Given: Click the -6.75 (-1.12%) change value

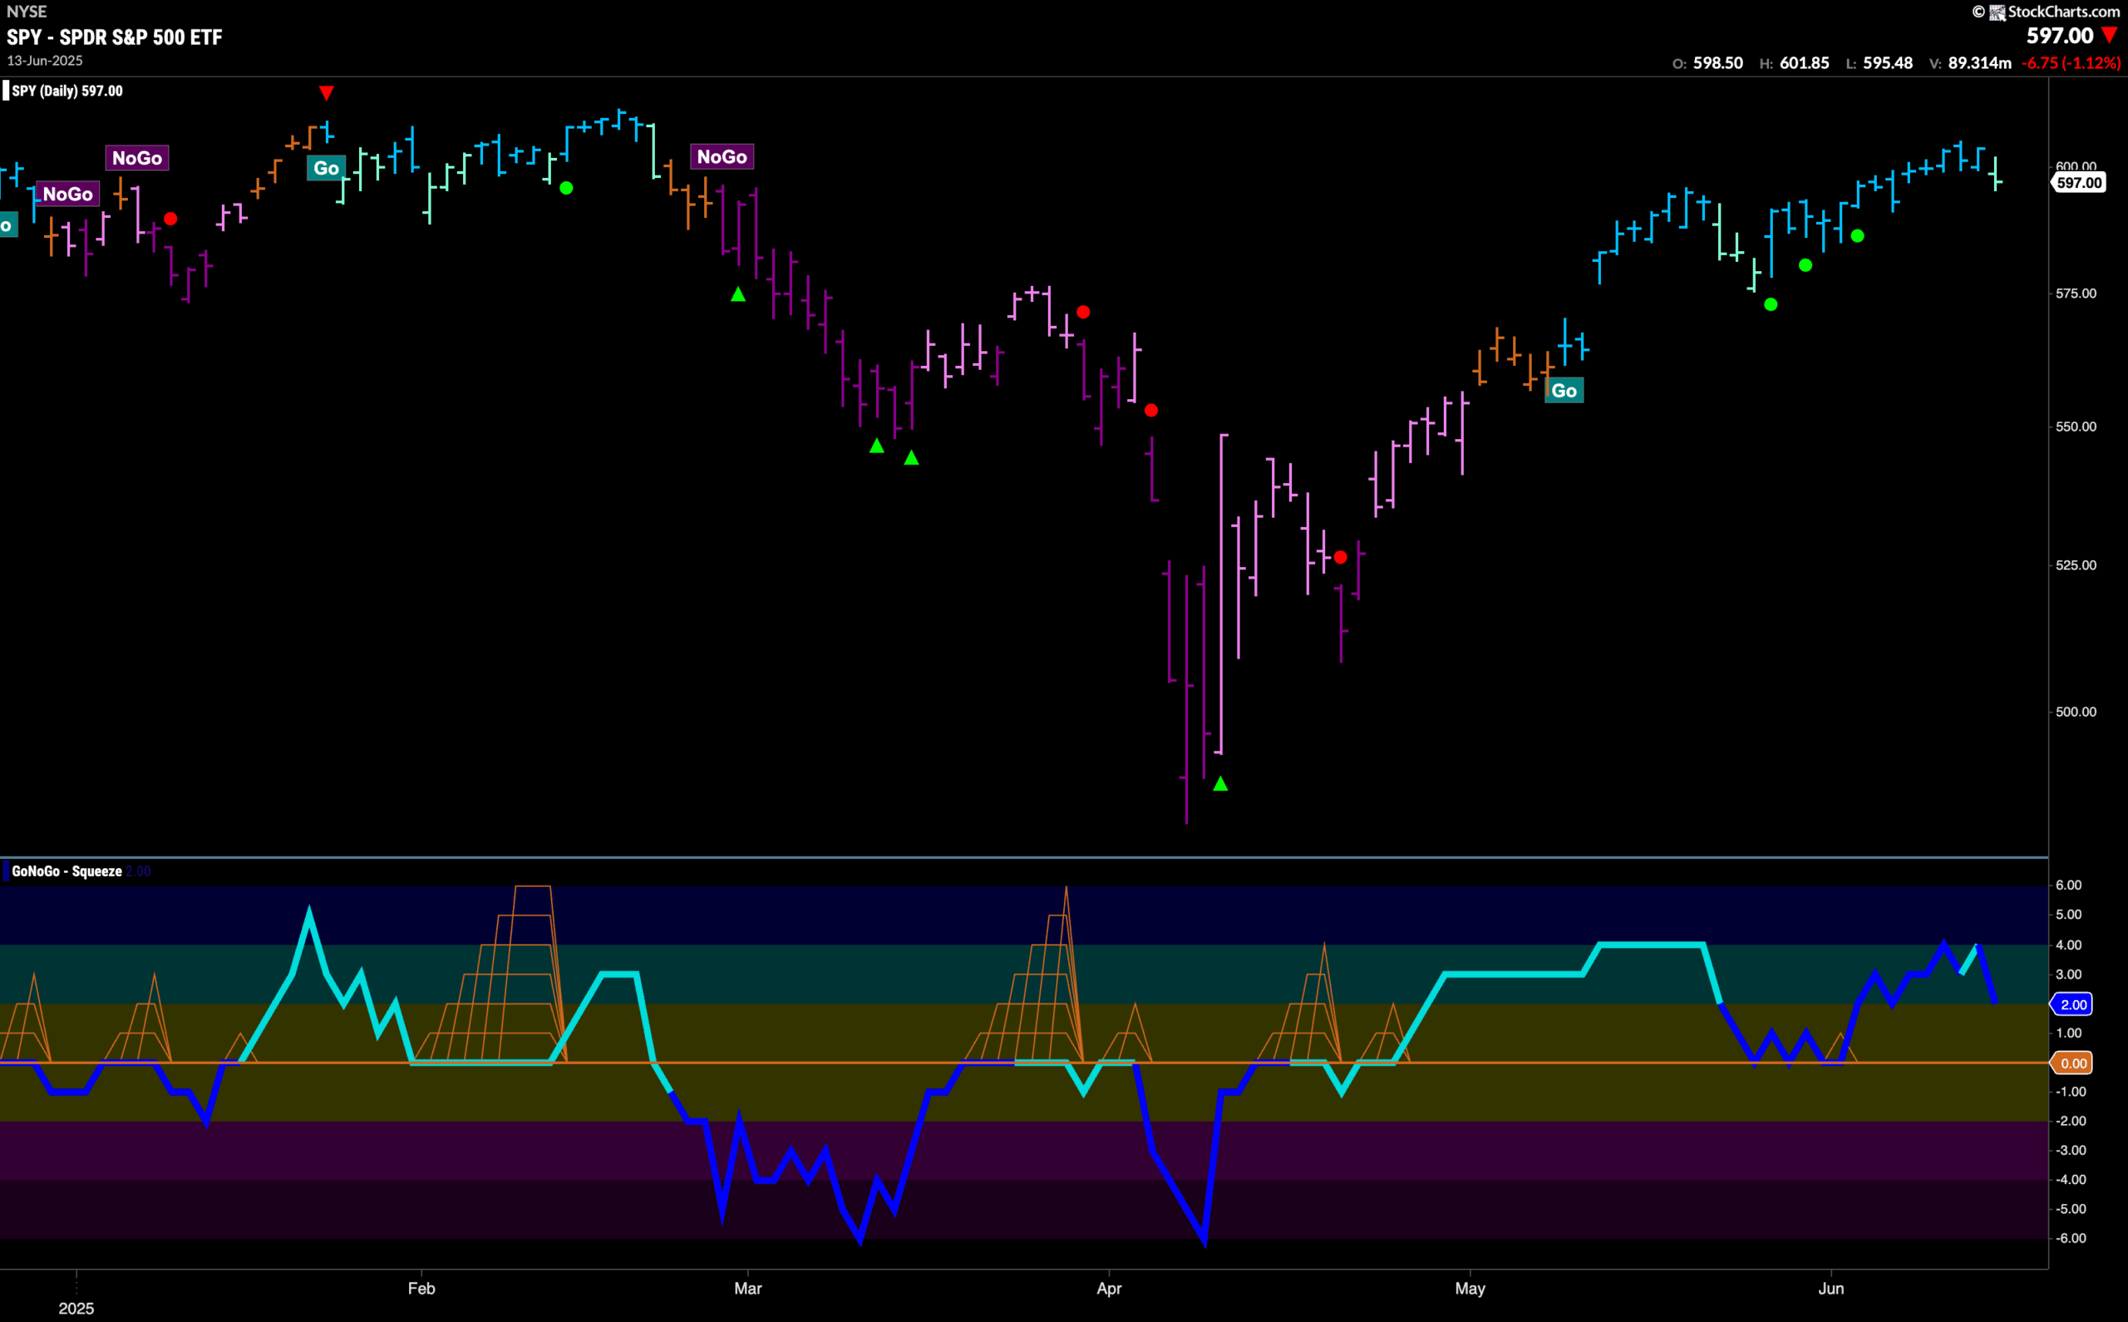Looking at the screenshot, I should point(2071,63).
